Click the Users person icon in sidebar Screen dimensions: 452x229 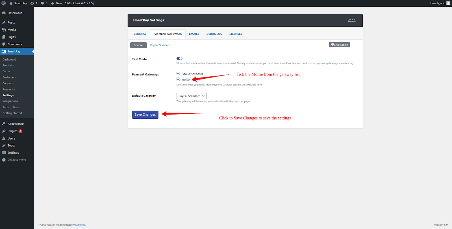coord(4,138)
